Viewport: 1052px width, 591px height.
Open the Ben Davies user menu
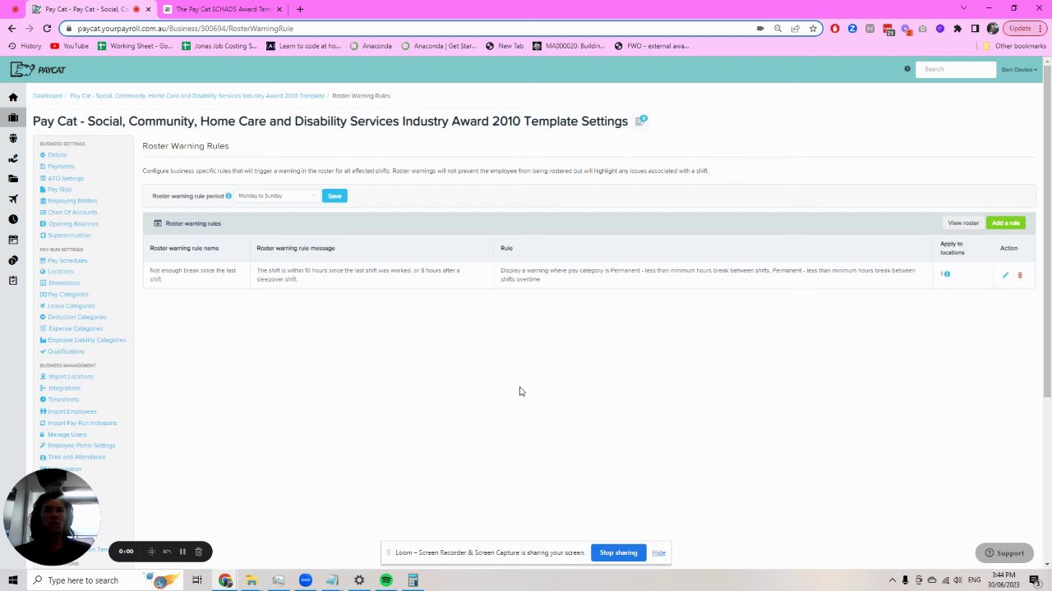click(x=1019, y=70)
